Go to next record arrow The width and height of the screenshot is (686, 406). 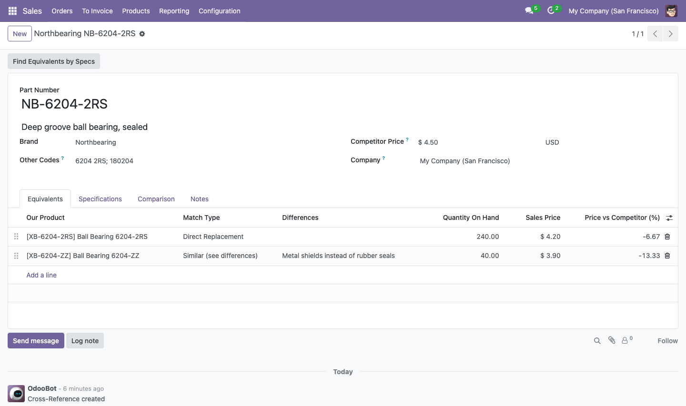(671, 34)
